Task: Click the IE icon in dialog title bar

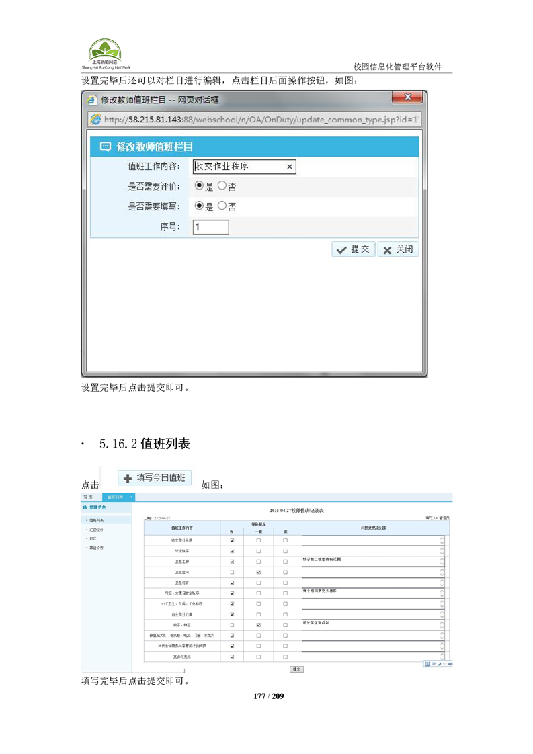Action: [92, 100]
